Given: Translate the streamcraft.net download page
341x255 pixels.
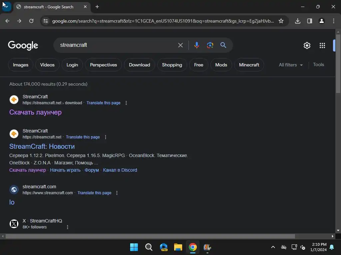Looking at the screenshot, I should (103, 103).
